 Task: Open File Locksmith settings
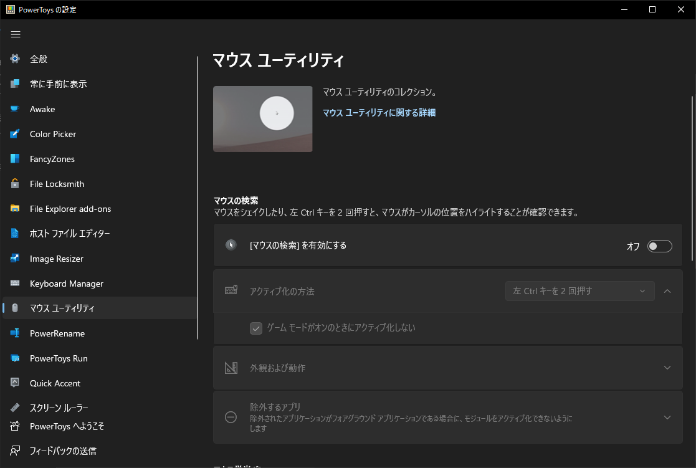coord(100,183)
